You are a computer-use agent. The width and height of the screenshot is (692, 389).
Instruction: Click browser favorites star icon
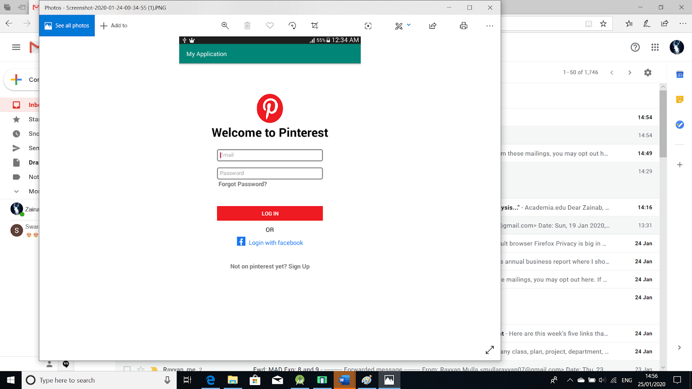click(x=603, y=24)
